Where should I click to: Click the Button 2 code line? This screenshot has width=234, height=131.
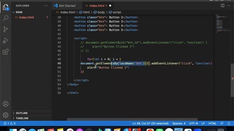tap(106, 17)
